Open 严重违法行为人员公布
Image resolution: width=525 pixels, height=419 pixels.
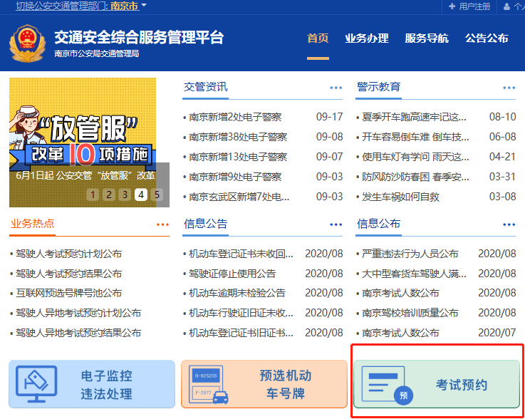(x=410, y=254)
